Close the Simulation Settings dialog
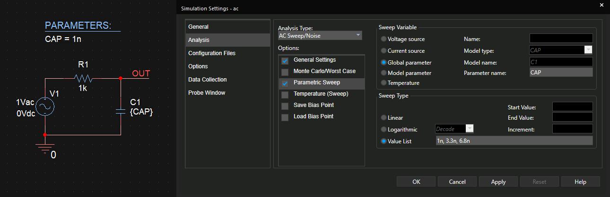The height and width of the screenshot is (197, 610). click(x=601, y=6)
